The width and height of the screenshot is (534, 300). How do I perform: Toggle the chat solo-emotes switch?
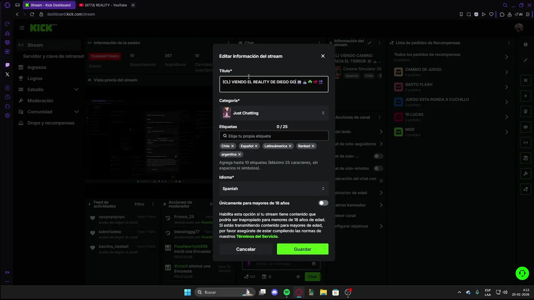(x=378, y=168)
